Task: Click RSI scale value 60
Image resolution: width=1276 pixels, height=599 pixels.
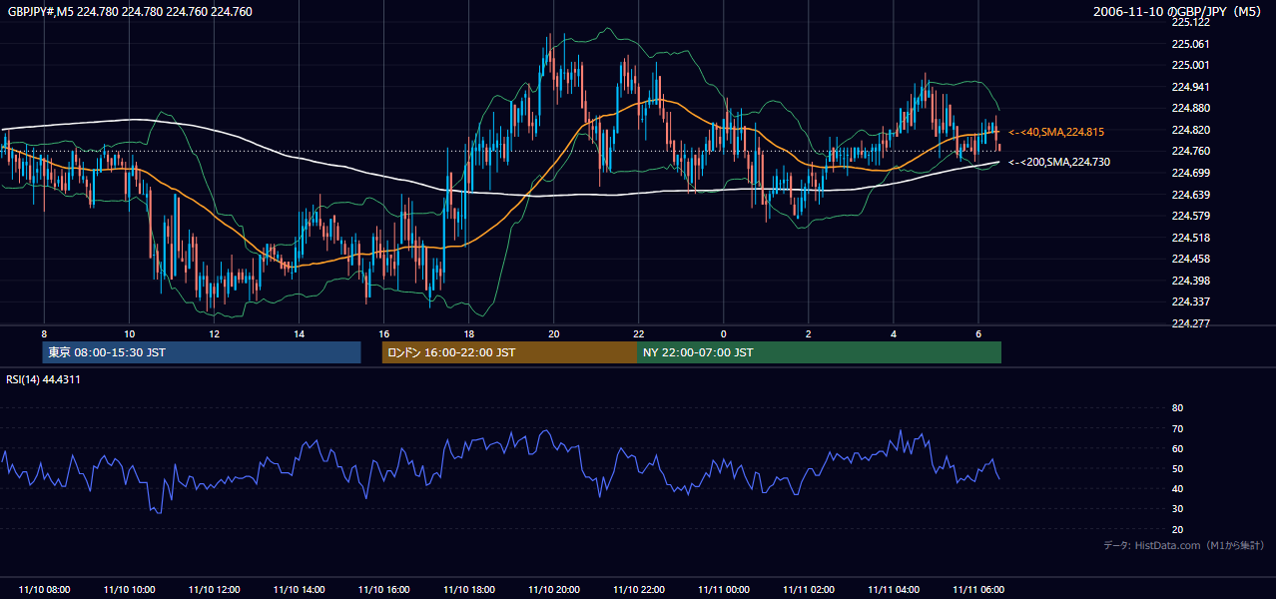Action: (1177, 448)
